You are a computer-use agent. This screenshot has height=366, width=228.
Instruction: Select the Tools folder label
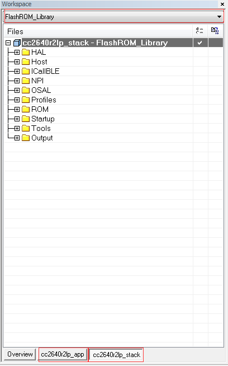point(41,128)
